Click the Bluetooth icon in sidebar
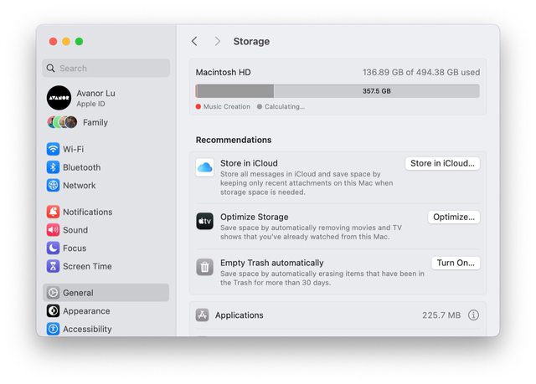The height and width of the screenshot is (384, 536). [53, 167]
